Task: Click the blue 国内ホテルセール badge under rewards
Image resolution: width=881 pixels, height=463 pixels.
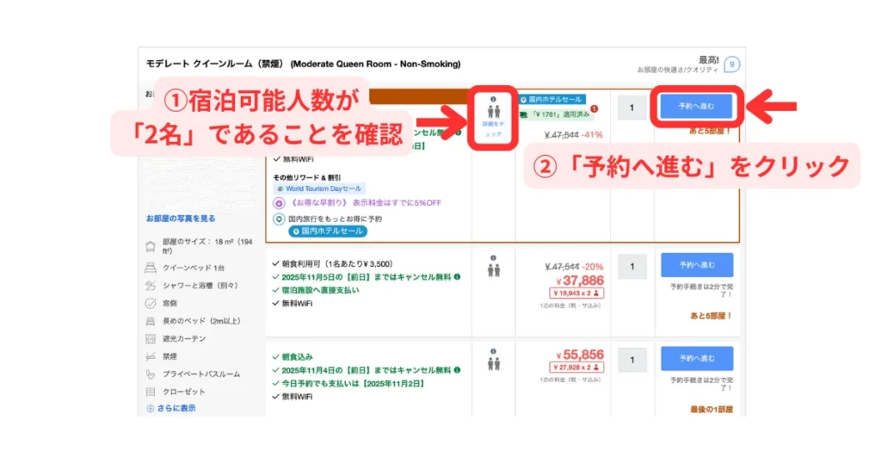Action: point(326,231)
